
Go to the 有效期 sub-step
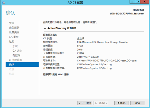click(x=16, y=55)
